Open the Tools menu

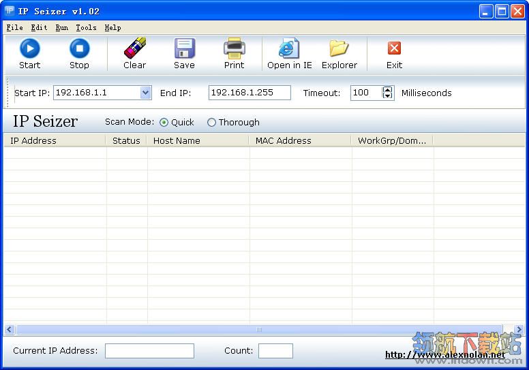[x=86, y=28]
